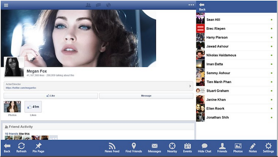This screenshot has height=157, width=278.
Task: Chat with Sammy Ashour
Action: coord(235,73)
